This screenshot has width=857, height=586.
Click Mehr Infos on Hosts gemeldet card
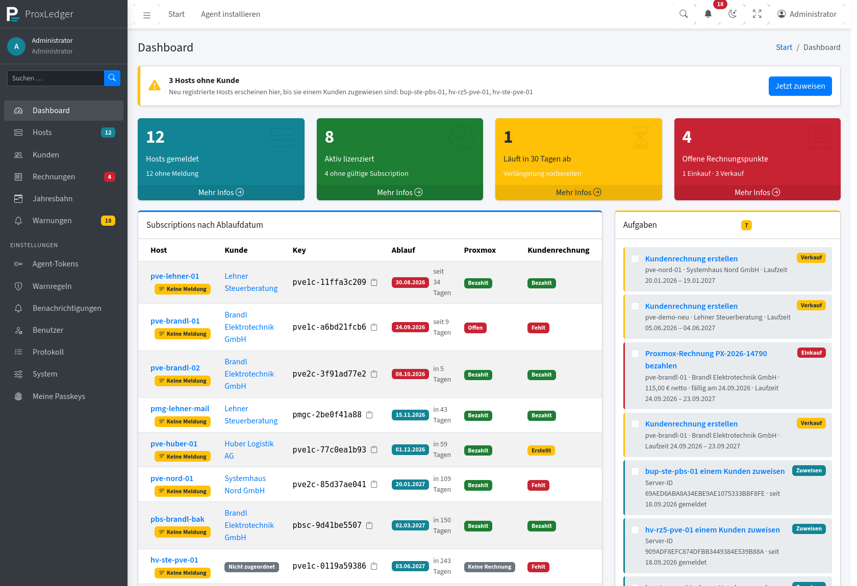[221, 192]
